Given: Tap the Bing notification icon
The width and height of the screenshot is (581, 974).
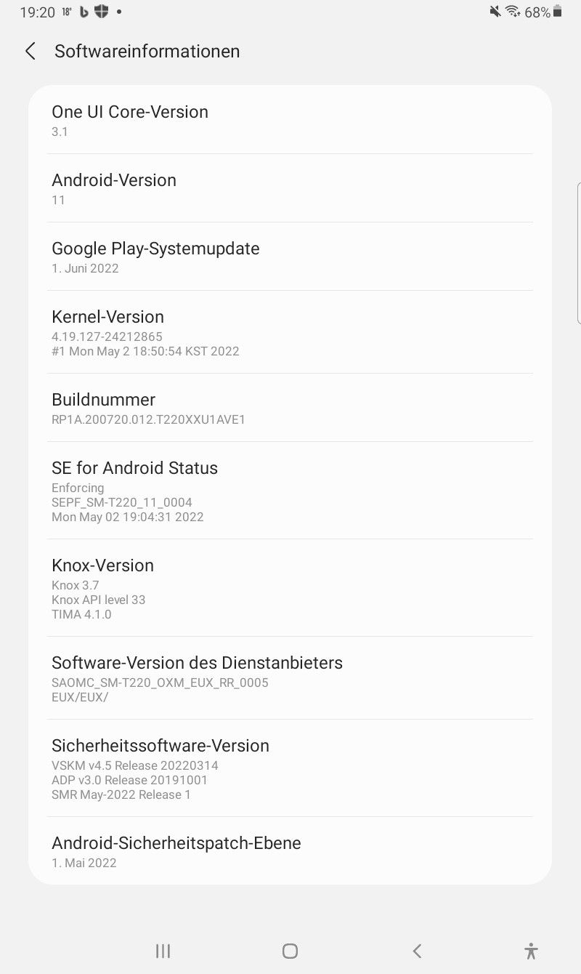Looking at the screenshot, I should click(x=84, y=12).
